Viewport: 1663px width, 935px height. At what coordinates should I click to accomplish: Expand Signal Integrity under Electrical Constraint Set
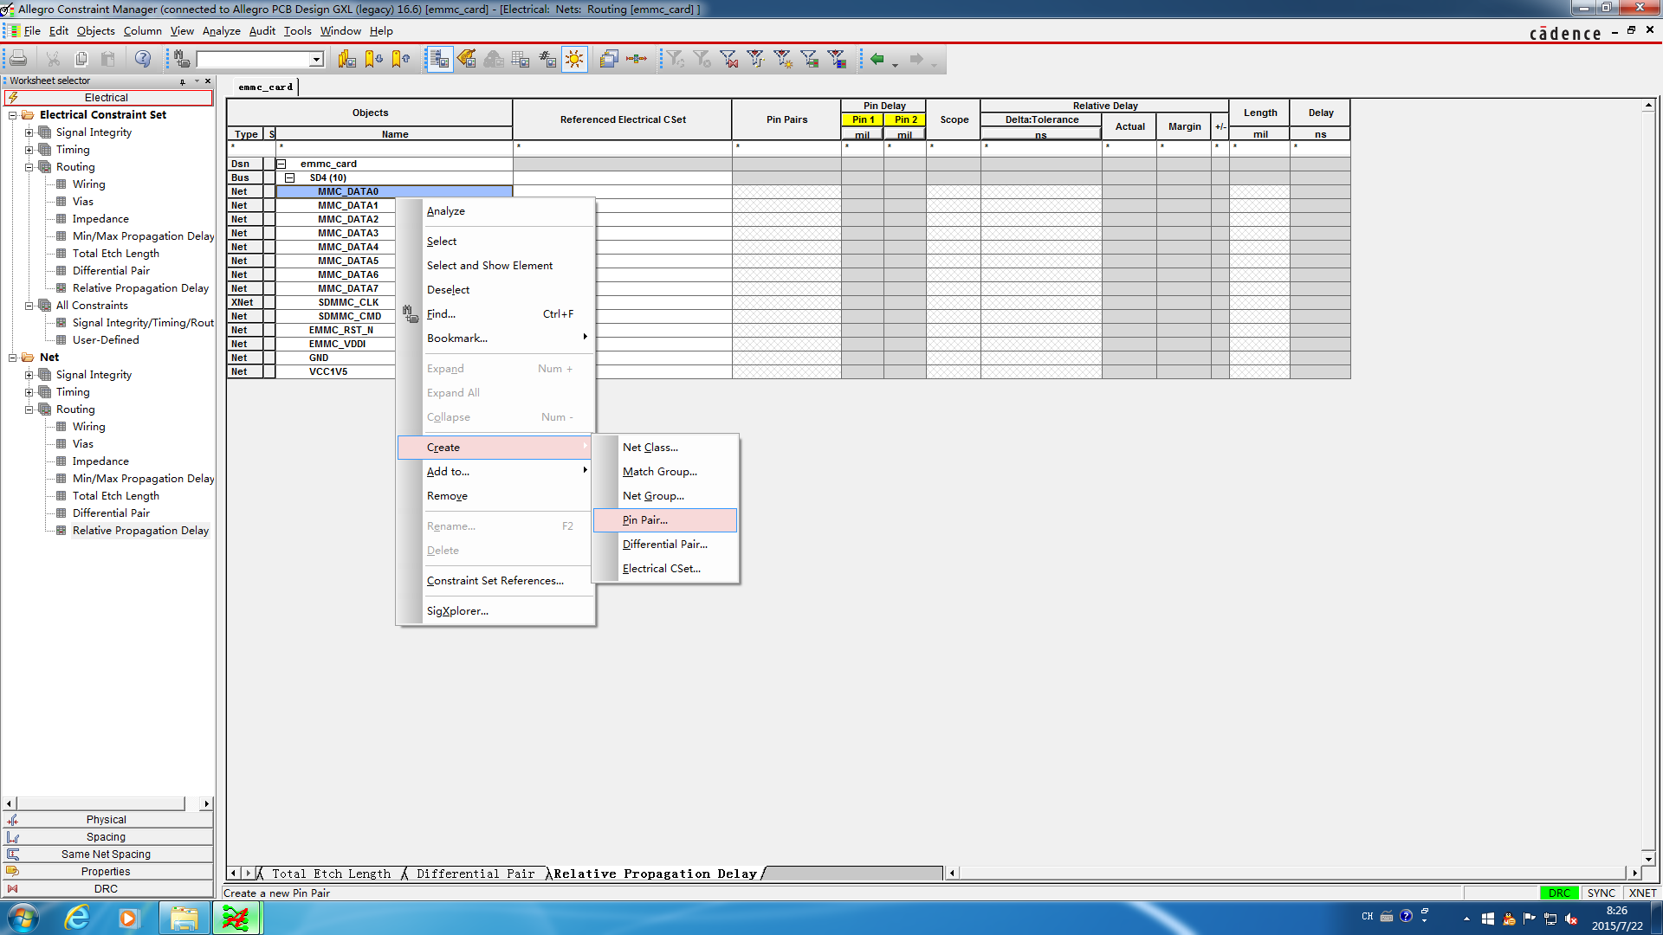click(x=29, y=132)
